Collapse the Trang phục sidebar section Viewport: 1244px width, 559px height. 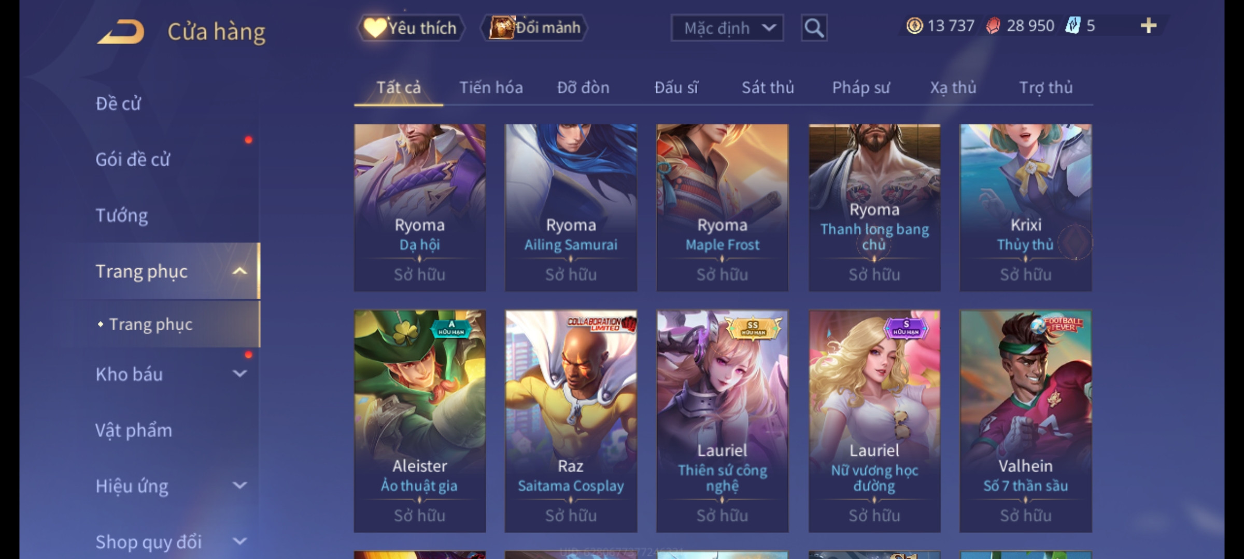tap(239, 271)
